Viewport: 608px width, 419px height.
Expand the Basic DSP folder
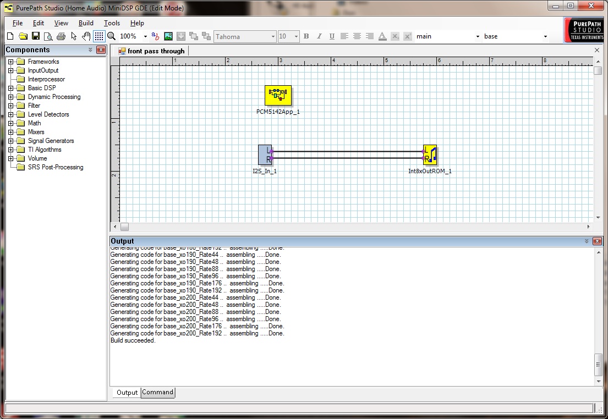11,88
